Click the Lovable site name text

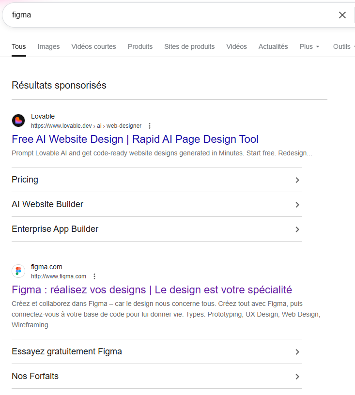click(43, 116)
